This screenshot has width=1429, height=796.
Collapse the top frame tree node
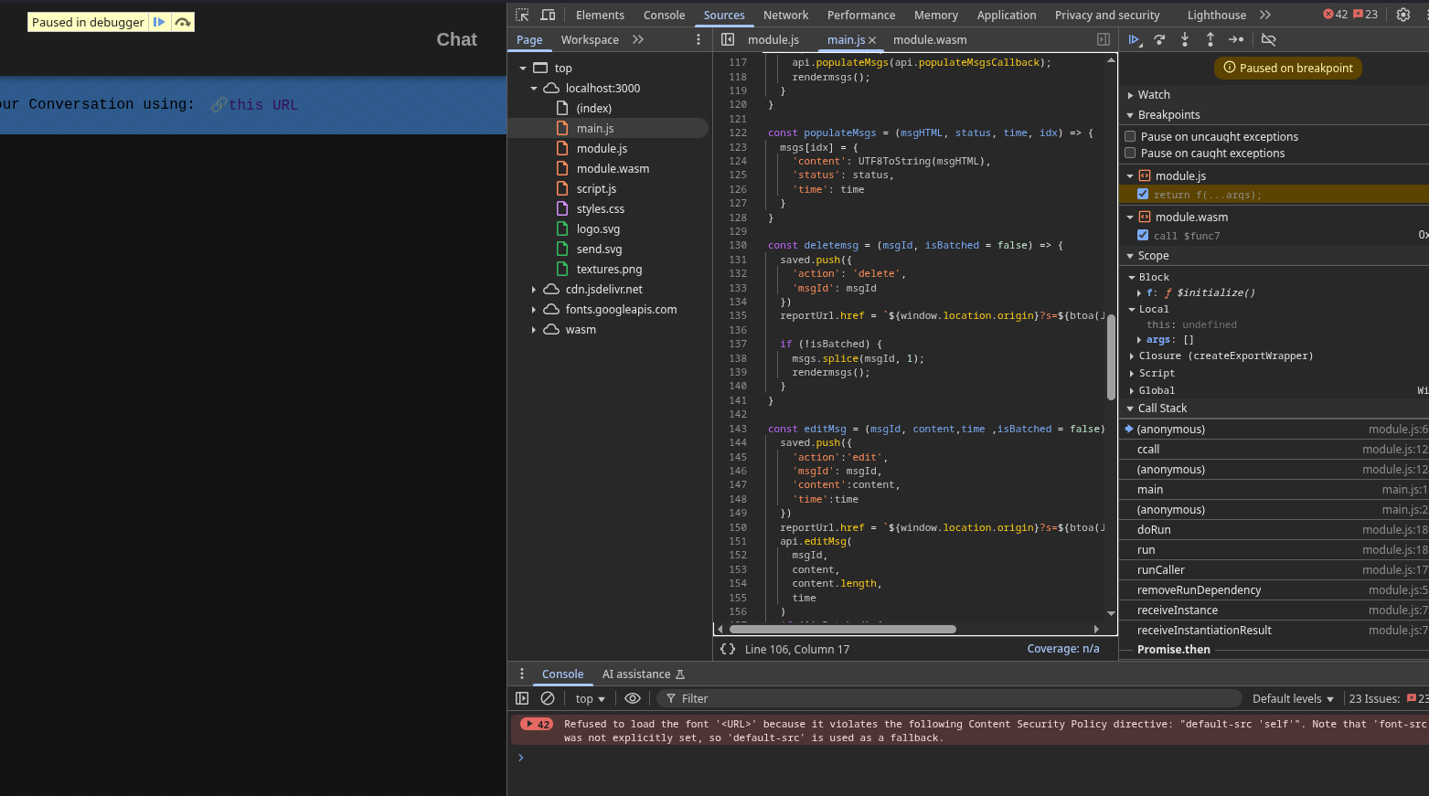tap(523, 69)
